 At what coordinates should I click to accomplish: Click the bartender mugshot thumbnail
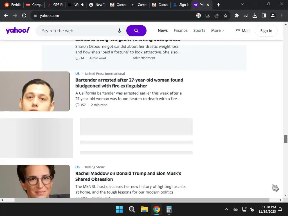(35, 91)
